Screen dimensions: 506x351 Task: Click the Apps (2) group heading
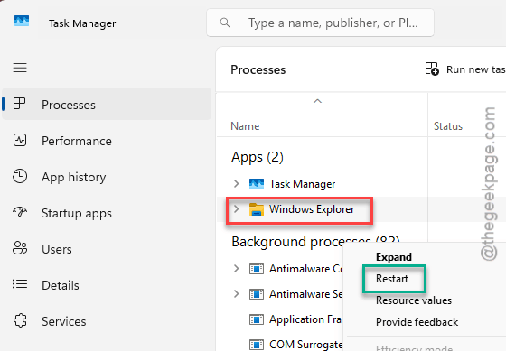(258, 158)
